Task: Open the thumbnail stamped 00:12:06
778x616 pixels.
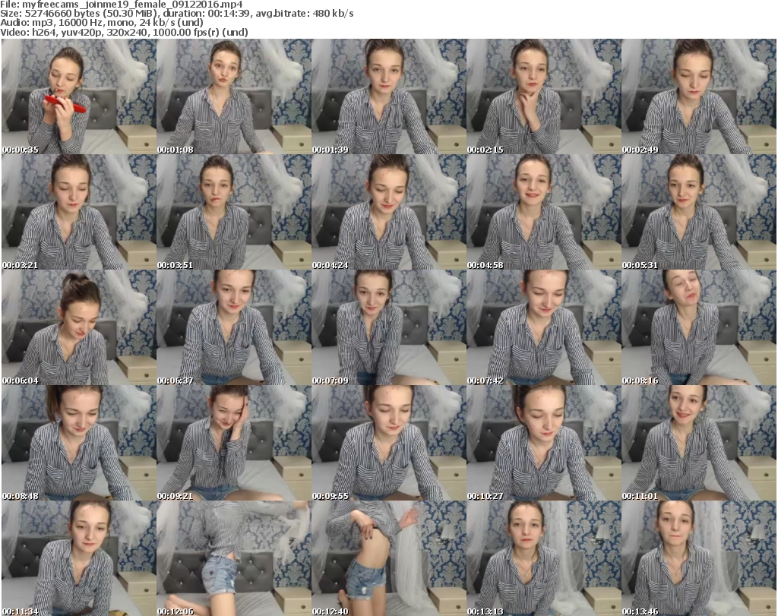Action: [x=234, y=558]
